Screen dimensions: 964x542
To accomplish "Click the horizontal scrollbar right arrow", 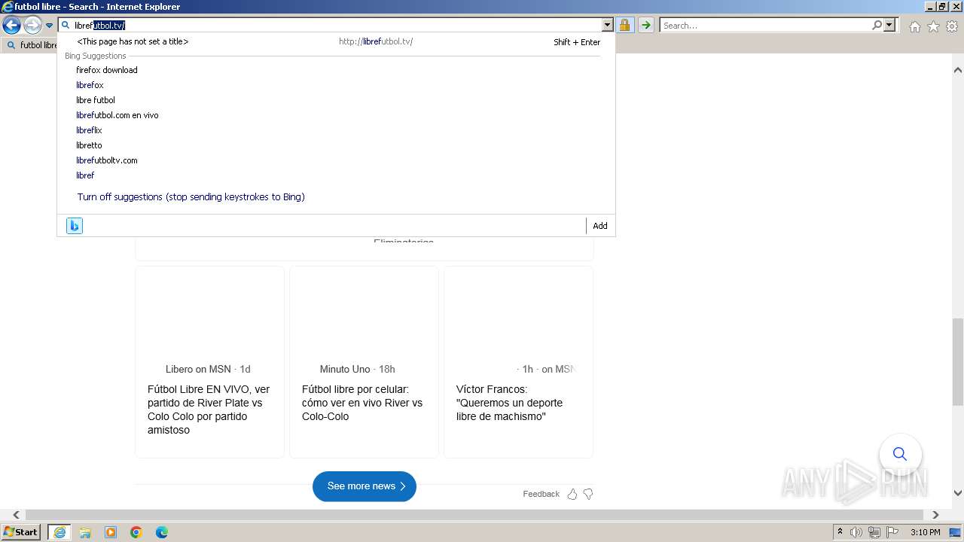I will click(x=936, y=515).
